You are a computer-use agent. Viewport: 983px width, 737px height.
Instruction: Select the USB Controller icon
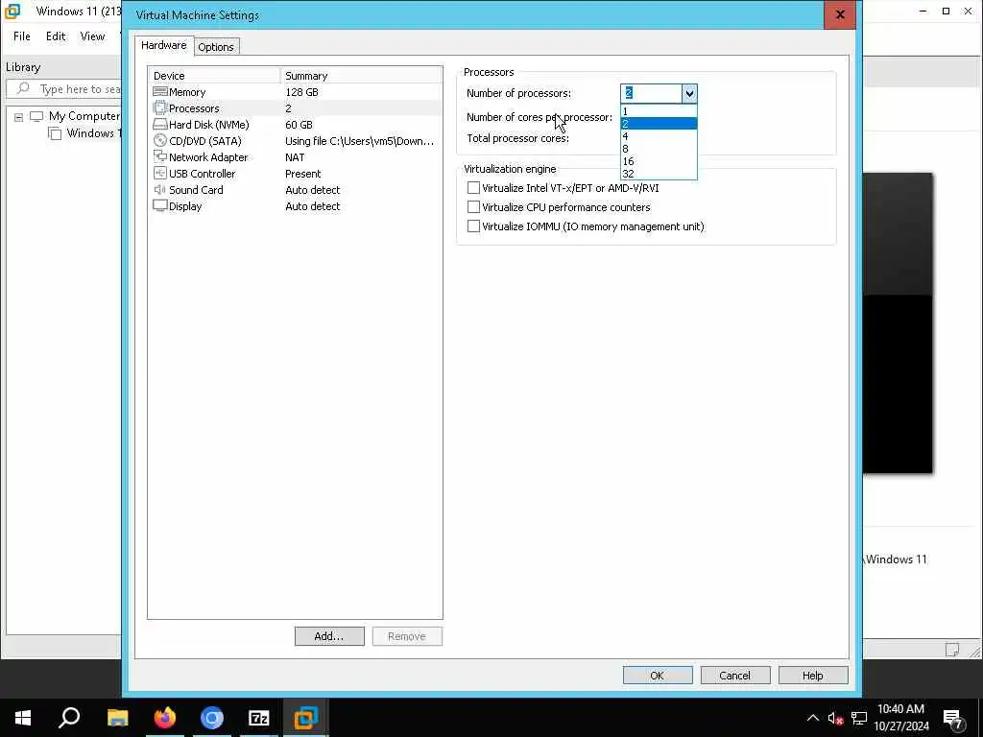(x=160, y=173)
